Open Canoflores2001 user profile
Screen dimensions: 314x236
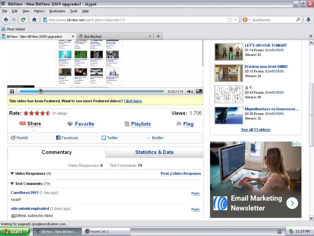(x=25, y=192)
